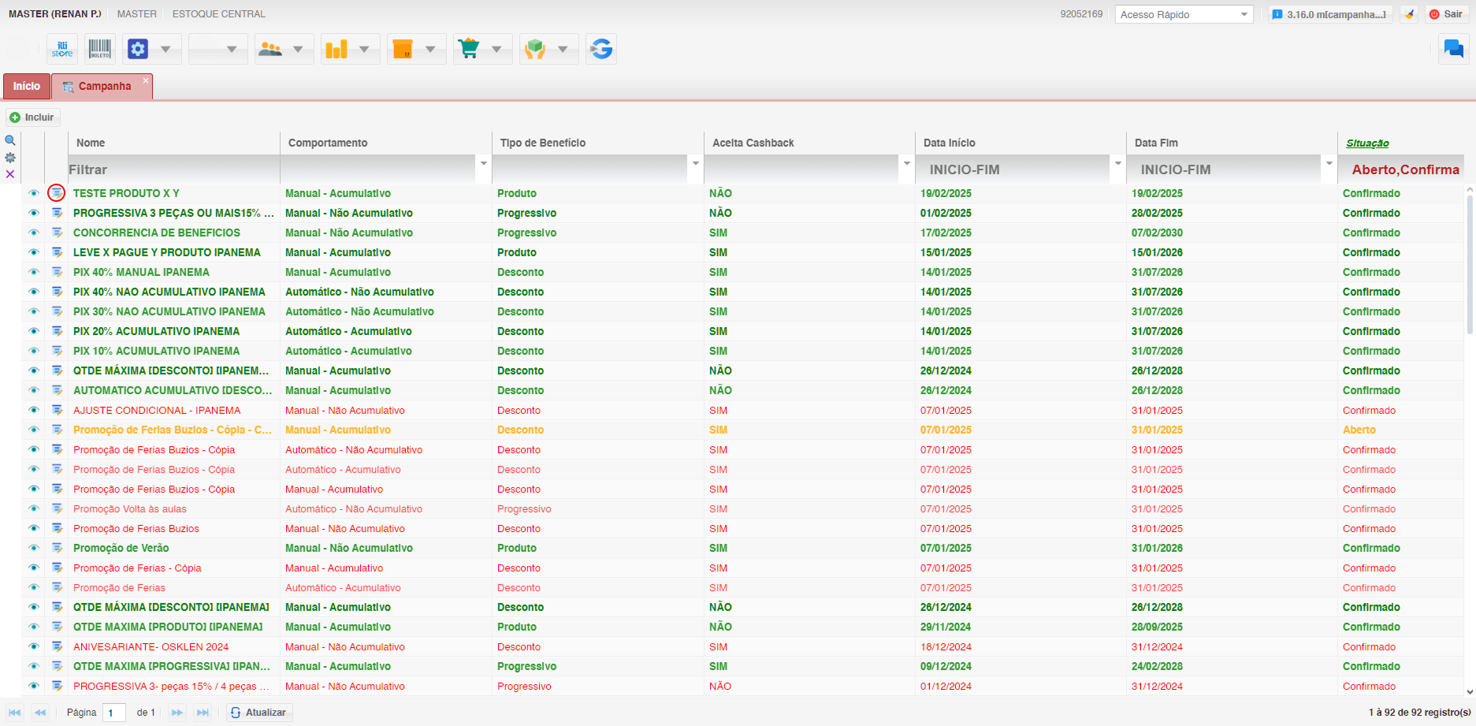This screenshot has height=726, width=1476.
Task: Switch to the Início tab
Action: tap(27, 86)
